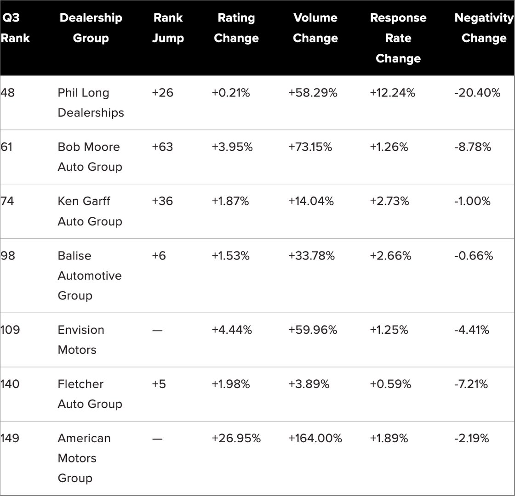Click the Q3 Rank column header
The width and height of the screenshot is (515, 496).
(x=15, y=28)
